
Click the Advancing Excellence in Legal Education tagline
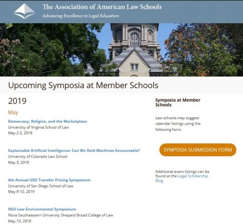(81, 16)
